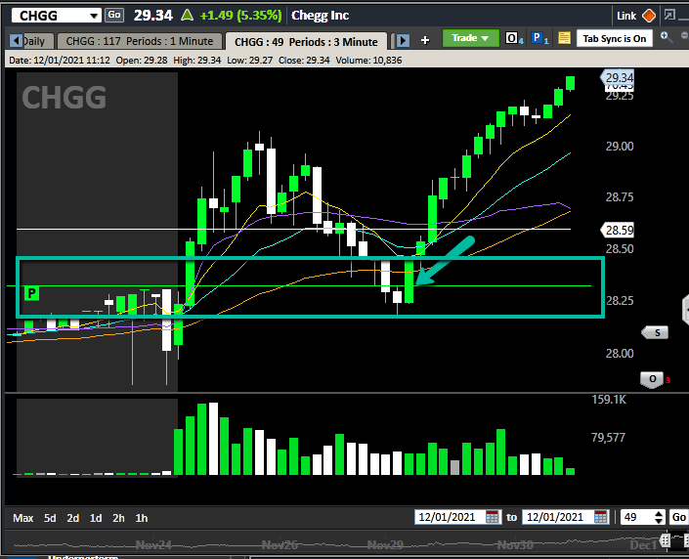Click the P position marker on chart

(31, 293)
